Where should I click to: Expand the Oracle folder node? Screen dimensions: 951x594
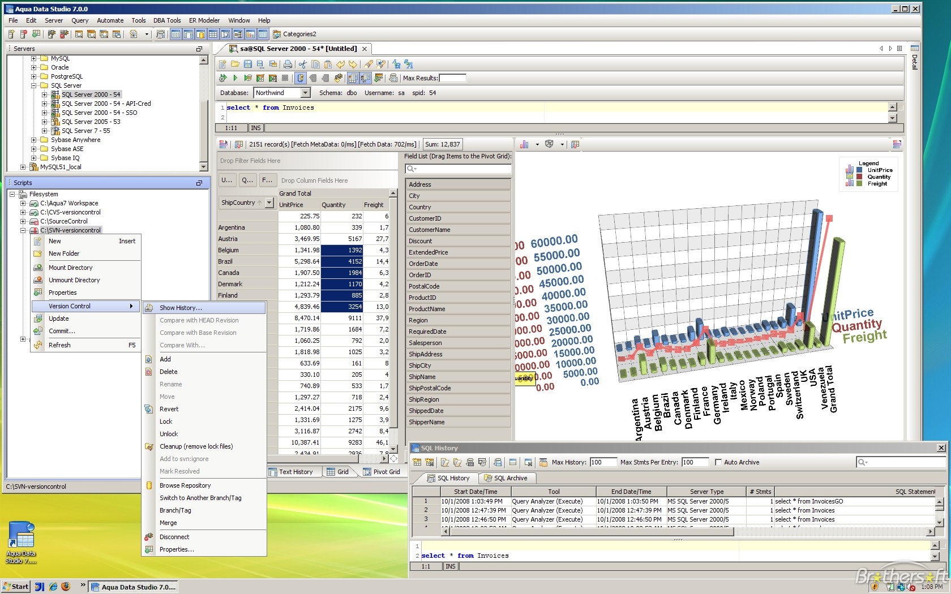[34, 67]
